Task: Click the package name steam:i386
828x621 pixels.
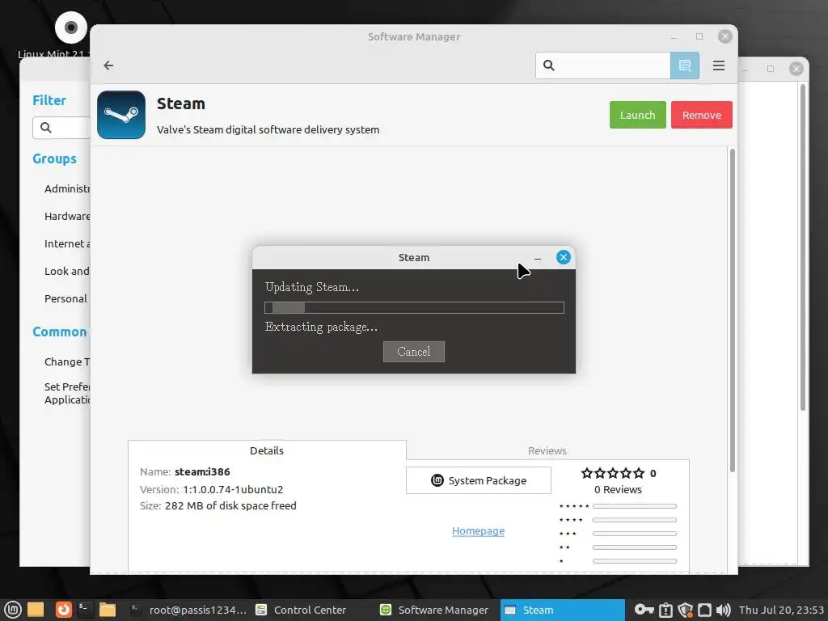Action: point(202,471)
